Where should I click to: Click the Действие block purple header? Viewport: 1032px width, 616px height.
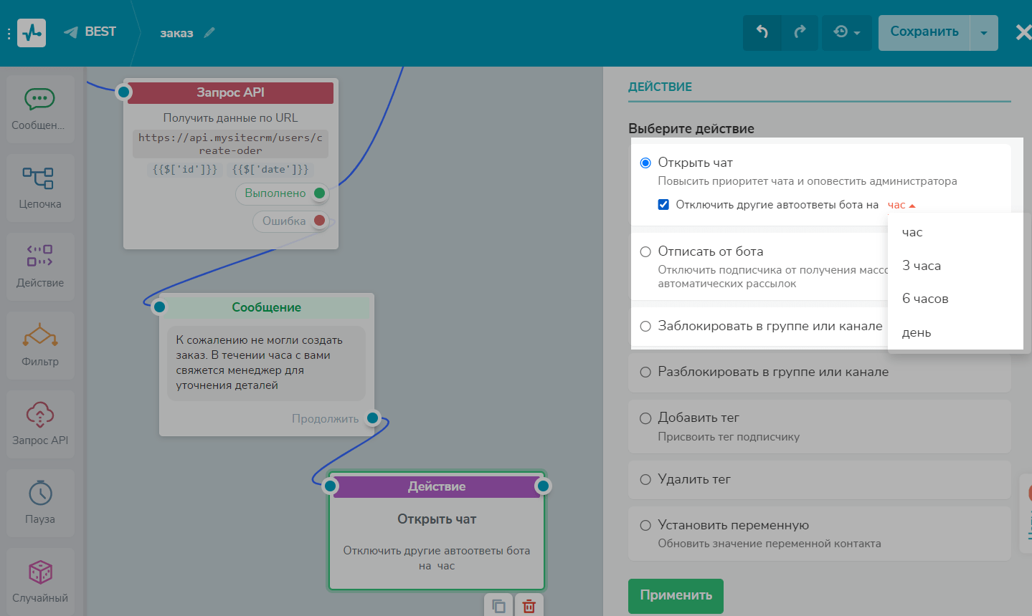[x=437, y=486]
